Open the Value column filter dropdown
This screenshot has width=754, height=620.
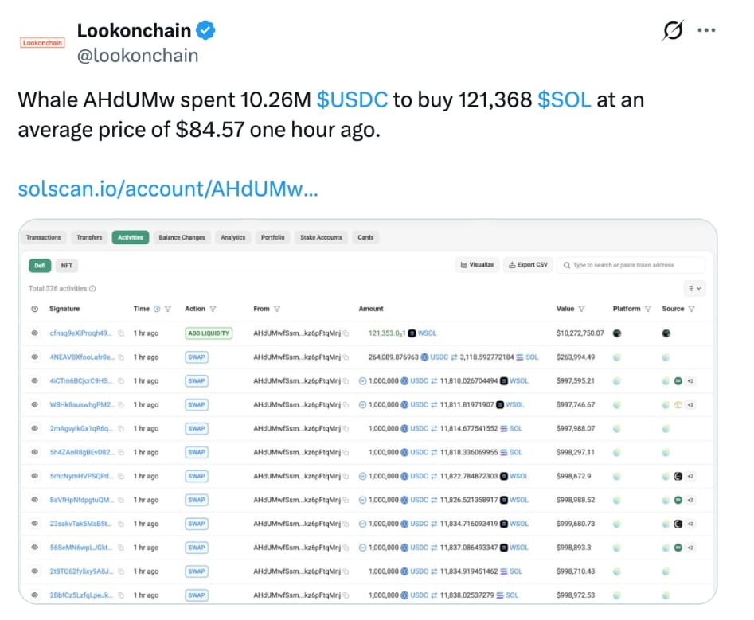[x=584, y=309]
